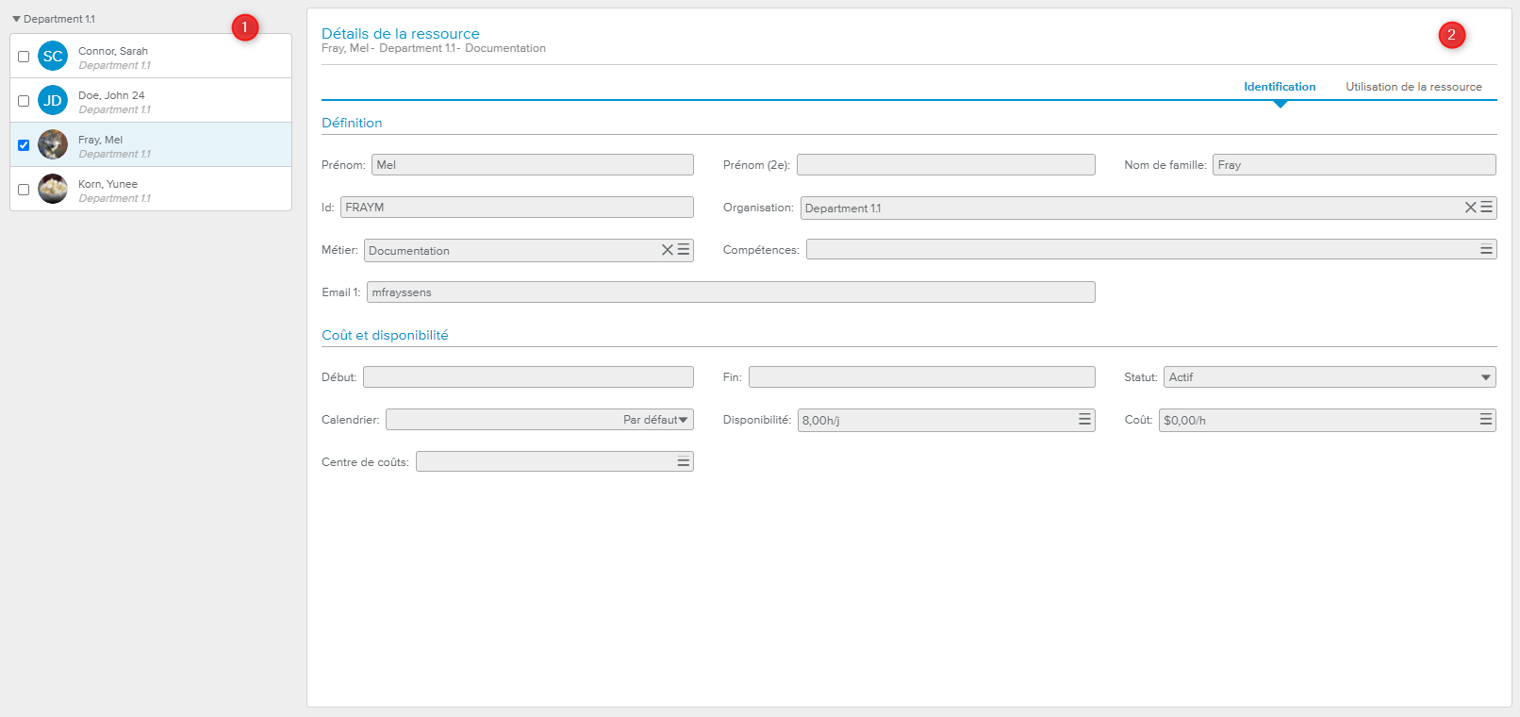Check the Connor, Sarah checkbox
Screen dimensions: 1520x717
24,57
